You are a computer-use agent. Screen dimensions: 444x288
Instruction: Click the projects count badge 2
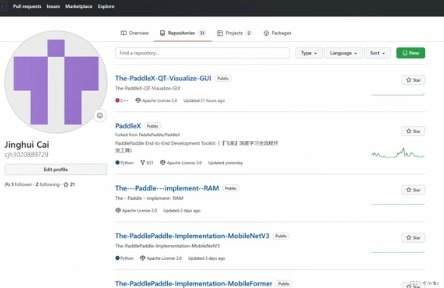pos(249,33)
